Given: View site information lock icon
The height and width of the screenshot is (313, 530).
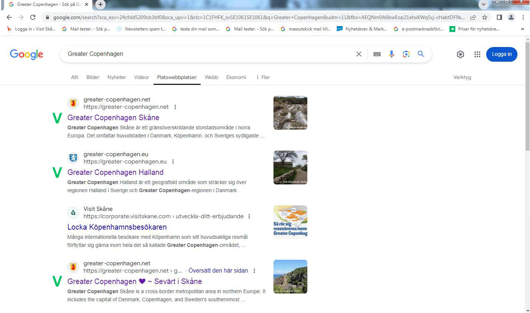Looking at the screenshot, I should pos(47,17).
